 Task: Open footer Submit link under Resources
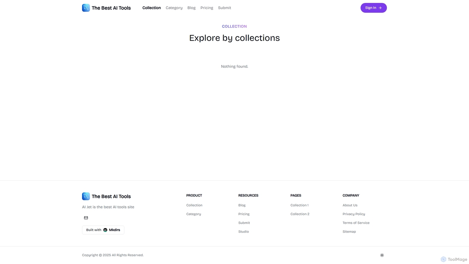244,223
